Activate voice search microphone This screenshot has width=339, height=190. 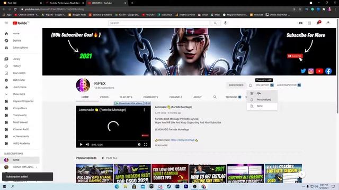click(225, 23)
